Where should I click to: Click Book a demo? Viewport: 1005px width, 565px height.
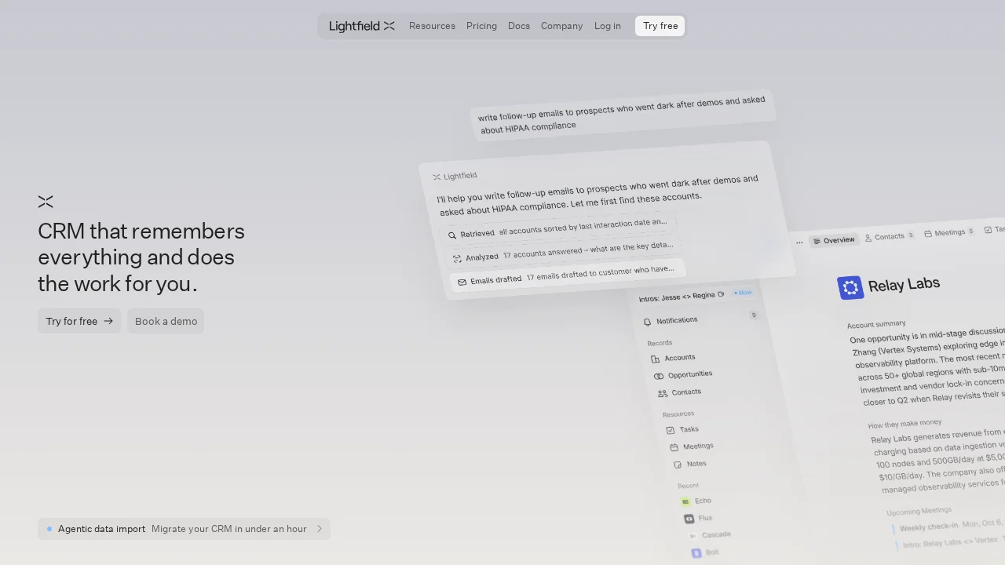coord(166,321)
